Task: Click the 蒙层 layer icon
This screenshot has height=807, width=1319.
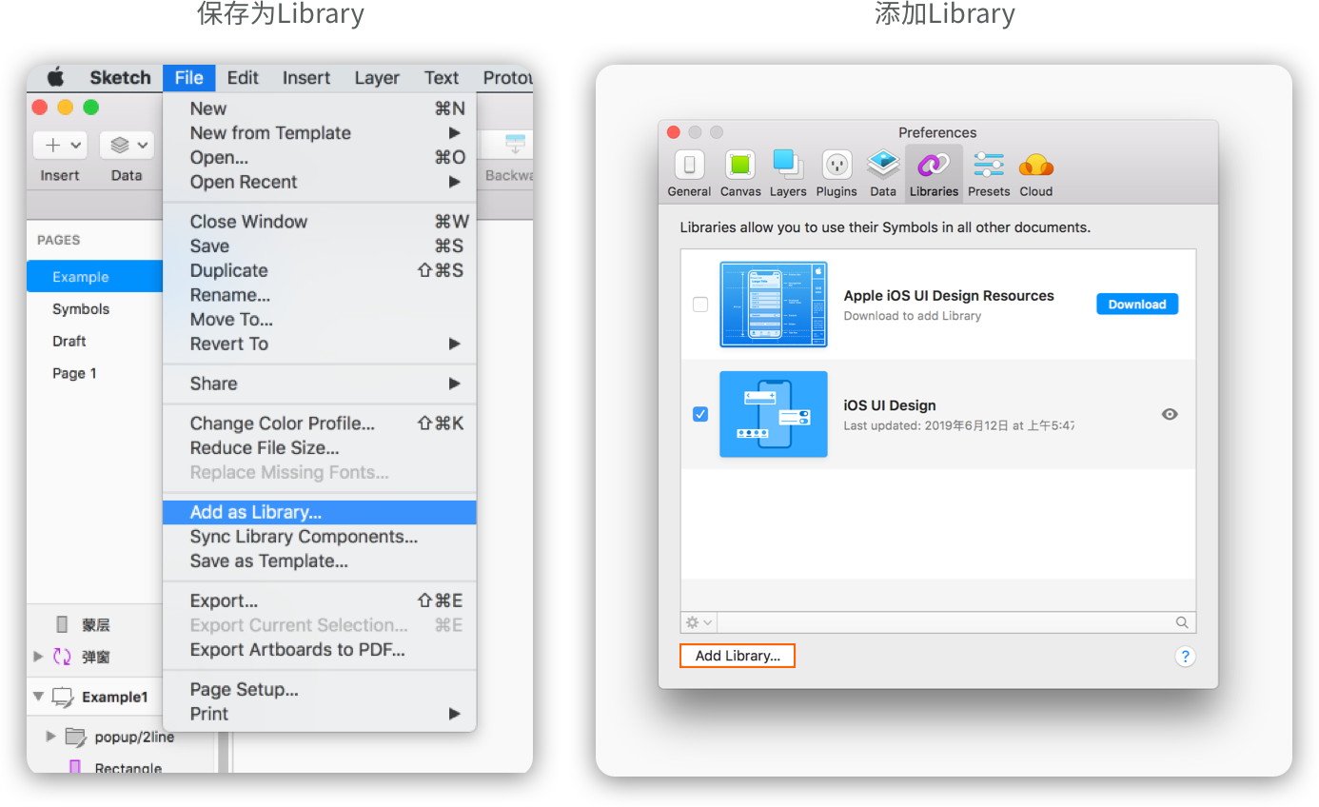Action: 62,625
